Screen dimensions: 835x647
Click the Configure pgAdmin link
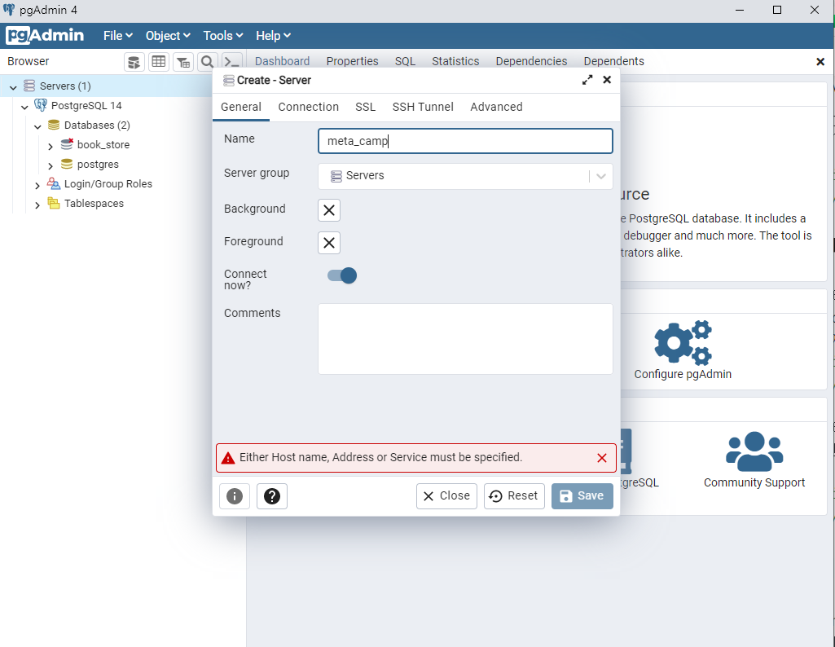(x=683, y=374)
